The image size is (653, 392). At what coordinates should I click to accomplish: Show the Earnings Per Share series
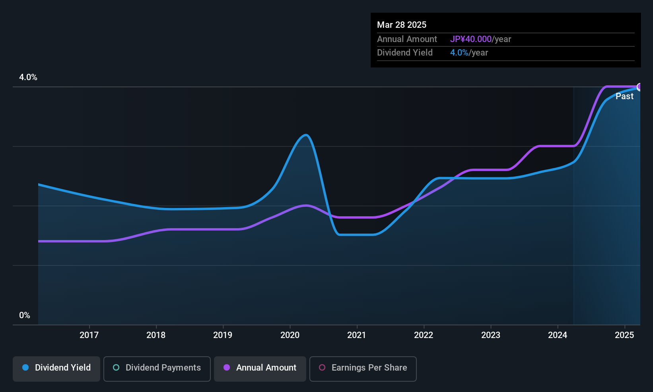(x=363, y=369)
